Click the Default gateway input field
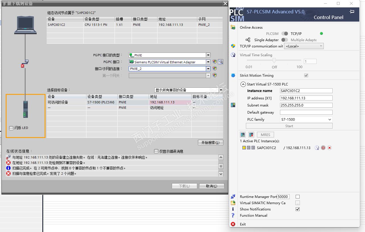 point(306,112)
